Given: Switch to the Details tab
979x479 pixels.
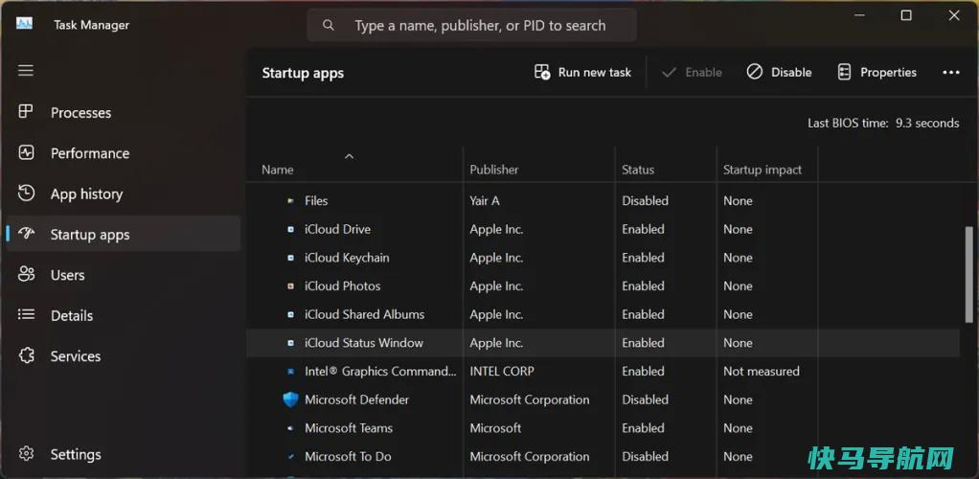Looking at the screenshot, I should [x=123, y=315].
